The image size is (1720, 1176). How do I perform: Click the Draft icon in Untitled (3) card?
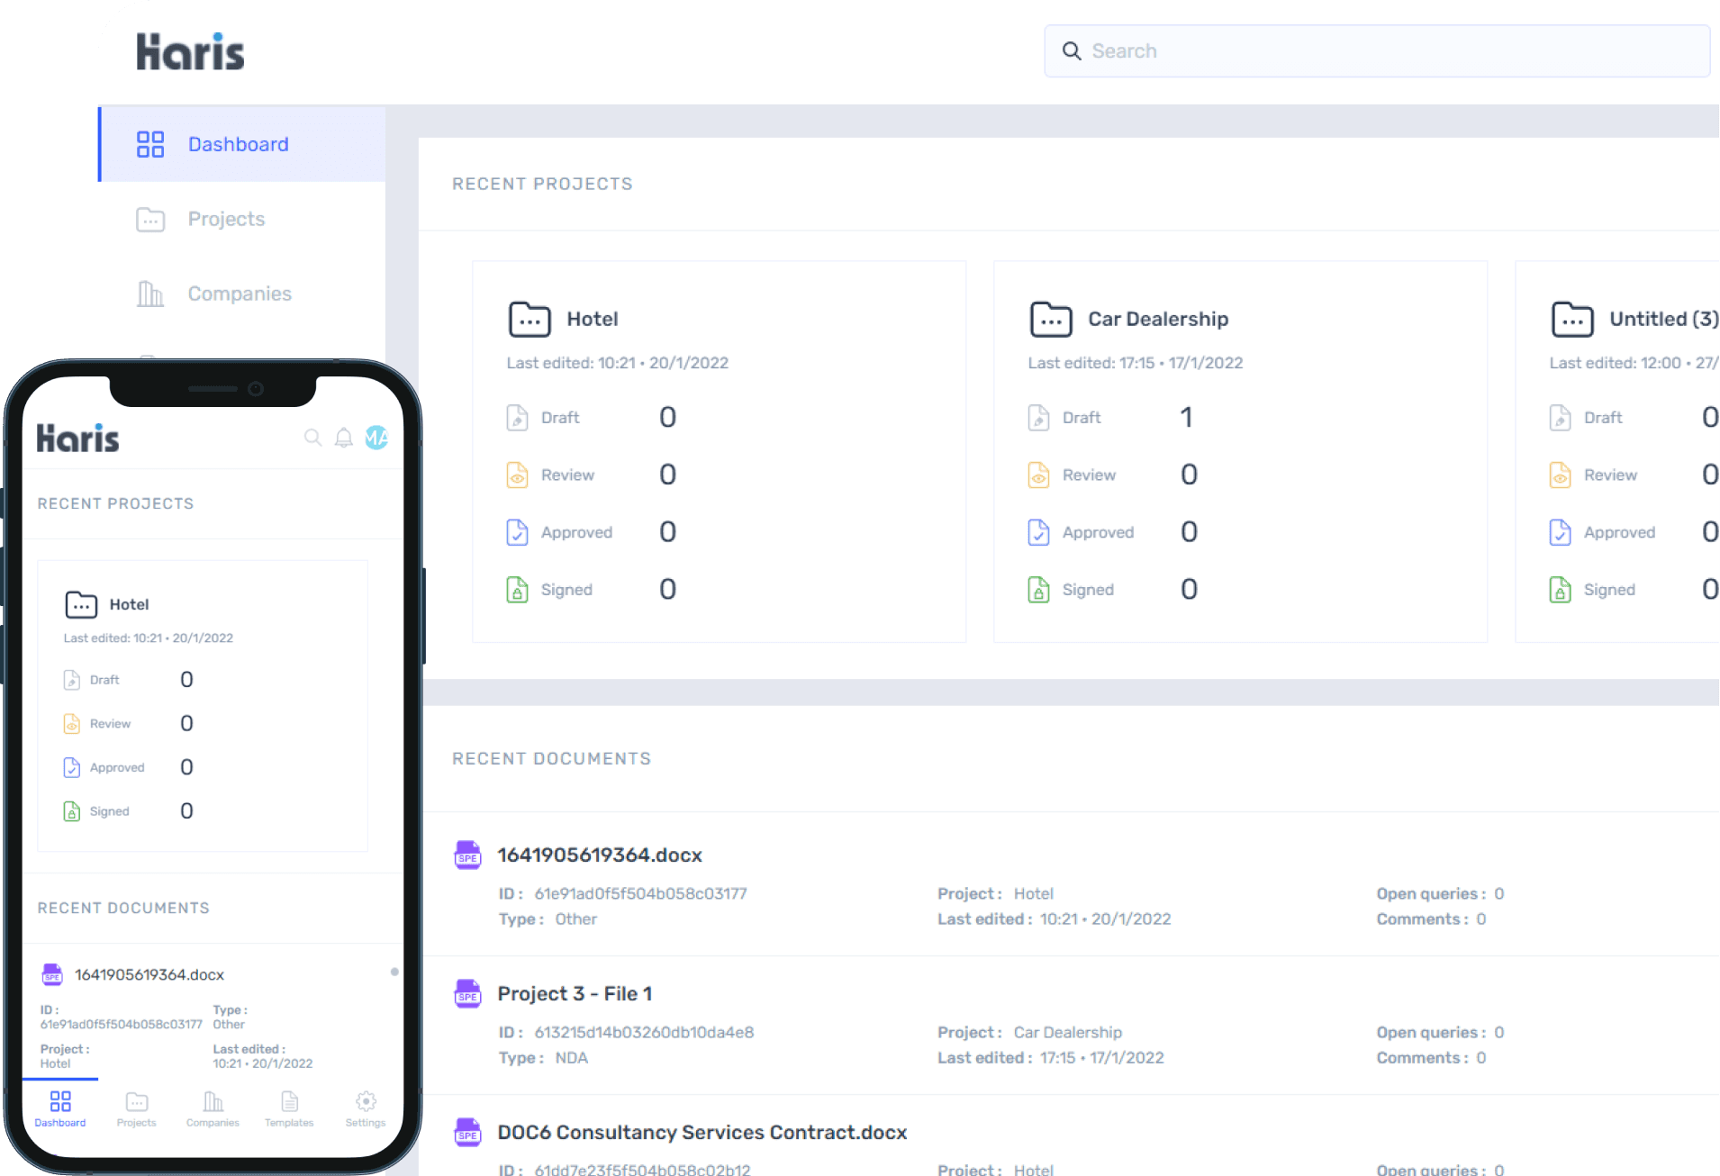click(1560, 418)
